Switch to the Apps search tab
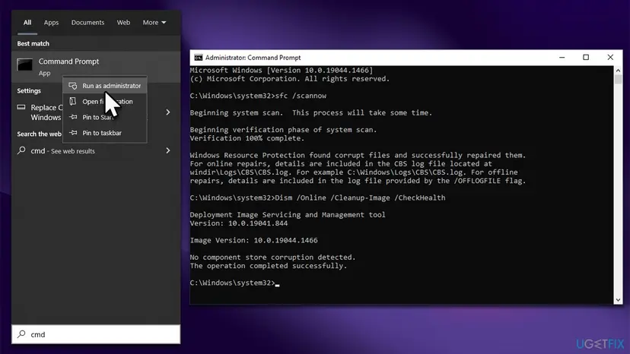The image size is (630, 354). [51, 23]
